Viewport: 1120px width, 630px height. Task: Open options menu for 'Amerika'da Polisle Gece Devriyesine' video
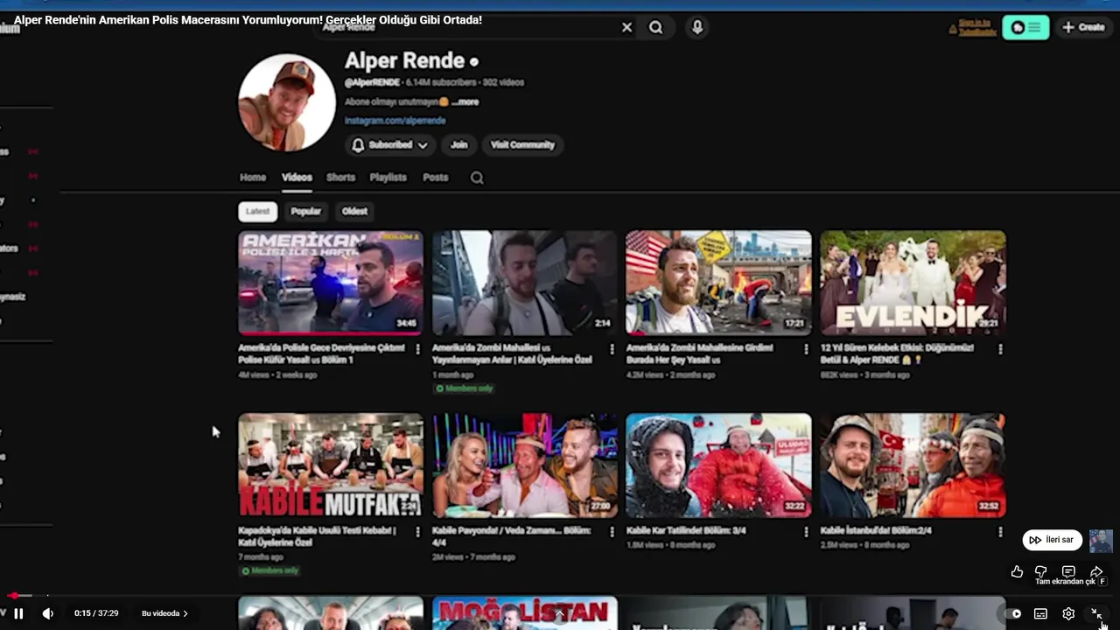(x=417, y=349)
